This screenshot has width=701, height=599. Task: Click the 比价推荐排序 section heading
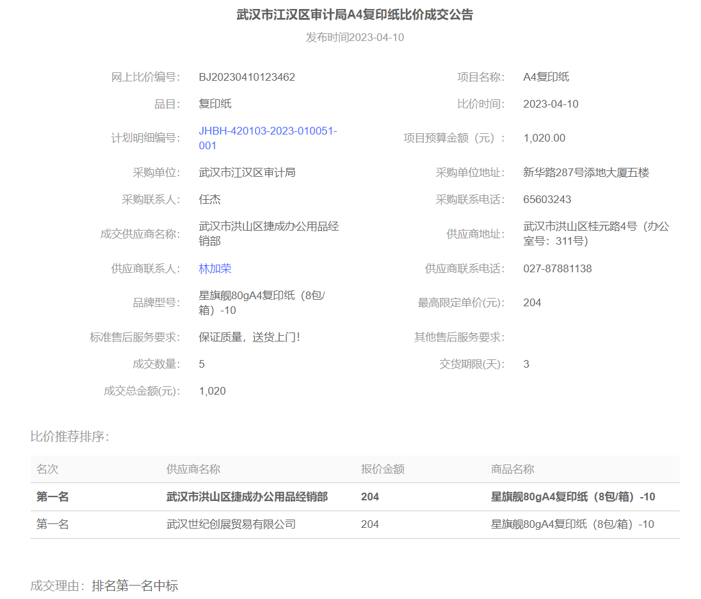pyautogui.click(x=70, y=436)
